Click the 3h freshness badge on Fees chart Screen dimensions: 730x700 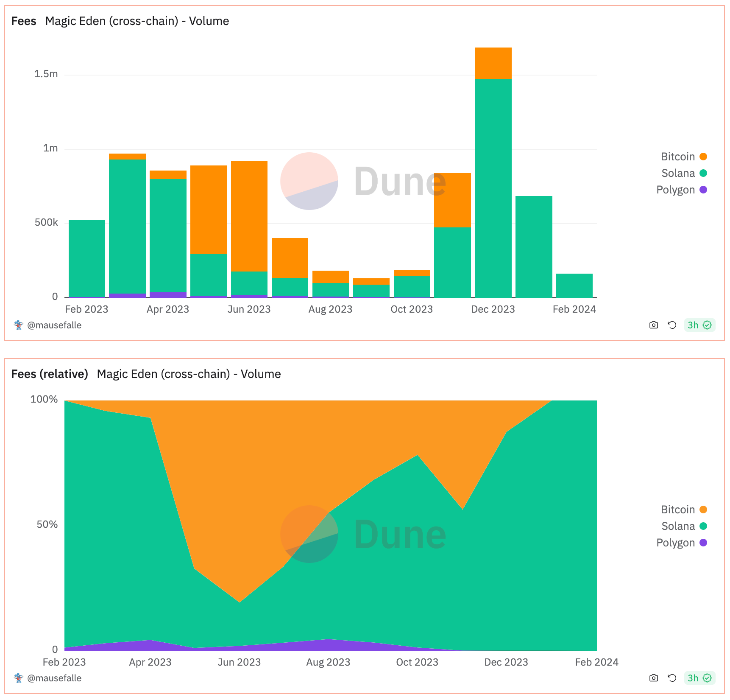pos(699,325)
